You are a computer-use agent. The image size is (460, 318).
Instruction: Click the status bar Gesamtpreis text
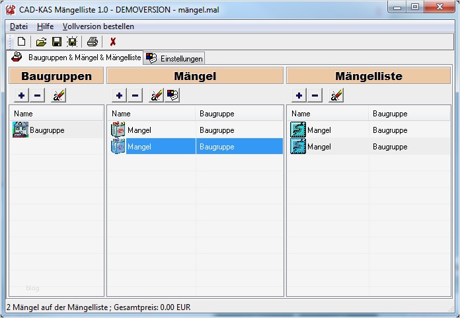click(152, 307)
